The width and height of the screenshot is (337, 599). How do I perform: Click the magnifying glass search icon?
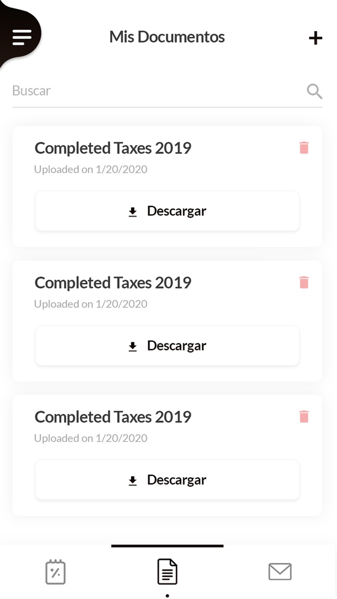314,91
